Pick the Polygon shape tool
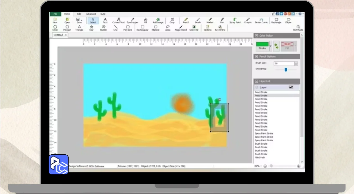Screen dimensions: 354x194 tap(67, 28)
